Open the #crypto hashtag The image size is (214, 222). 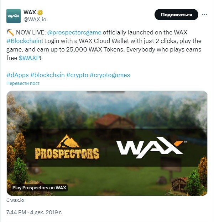pyautogui.click(x=77, y=75)
